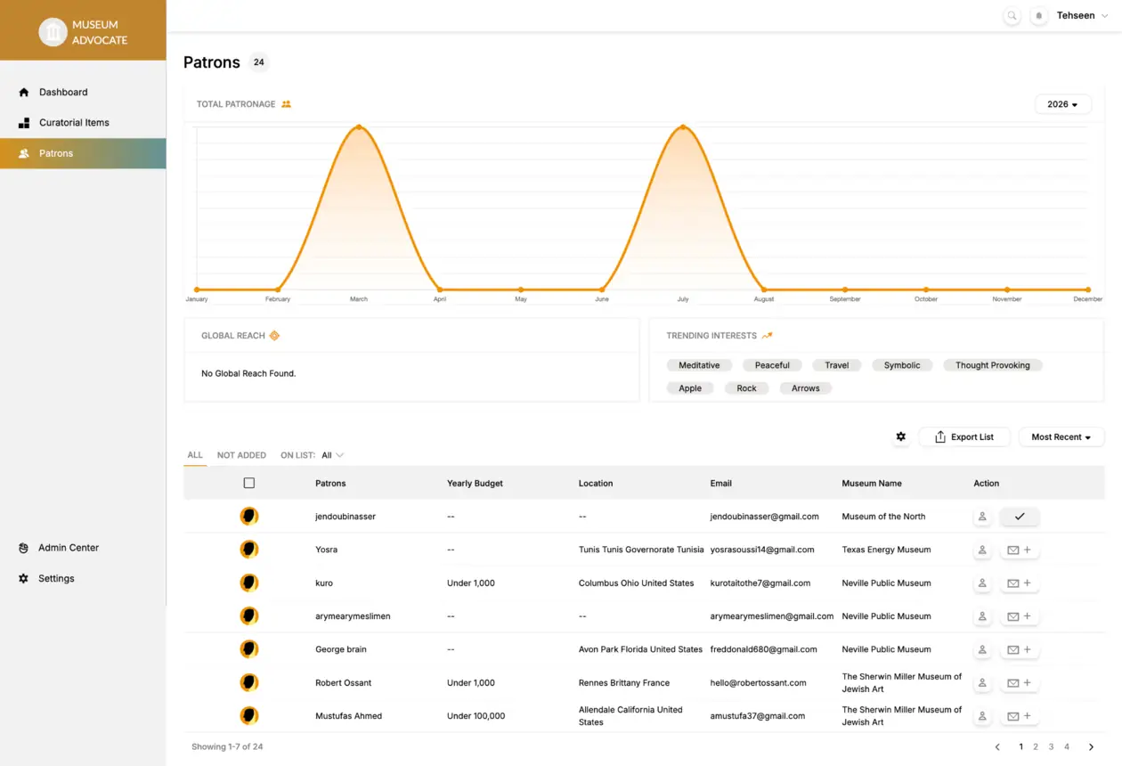Go to pagination page 2
This screenshot has width=1122, height=766.
(x=1036, y=747)
